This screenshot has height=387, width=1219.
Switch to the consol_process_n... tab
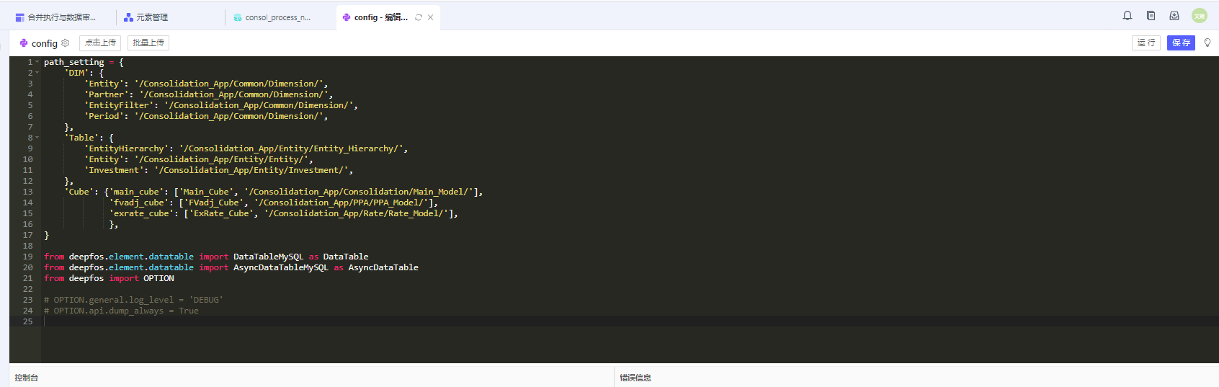277,17
